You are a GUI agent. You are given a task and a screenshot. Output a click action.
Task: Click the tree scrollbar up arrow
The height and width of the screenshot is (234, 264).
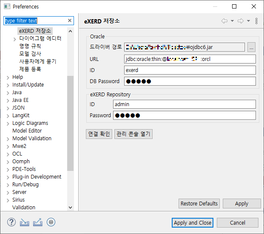coord(71,31)
